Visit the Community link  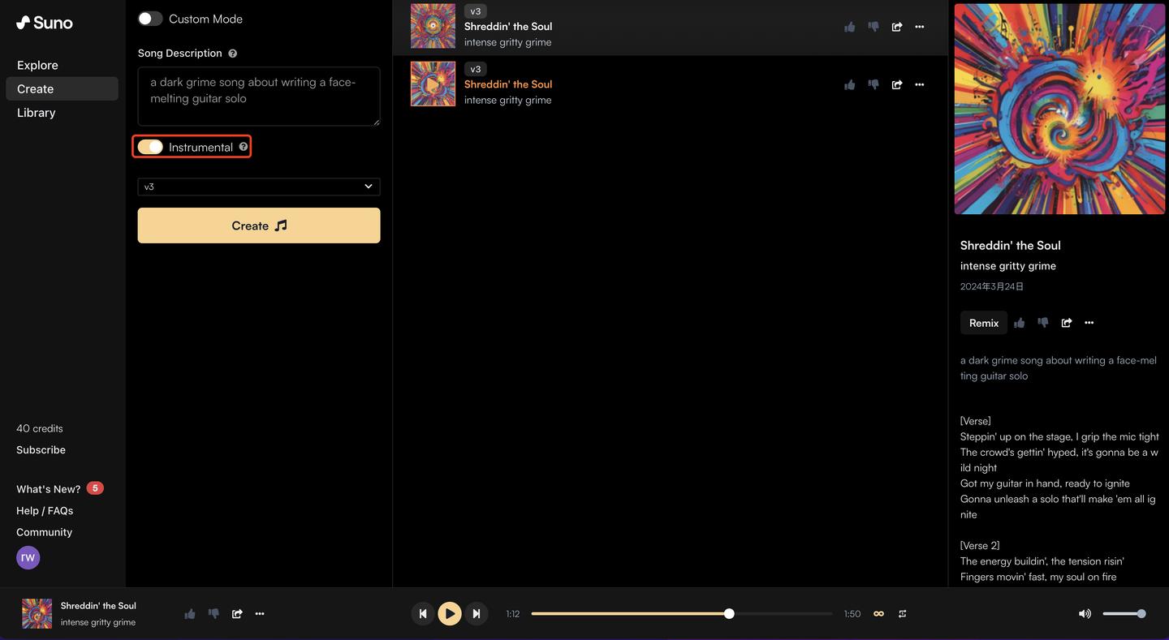coord(45,532)
